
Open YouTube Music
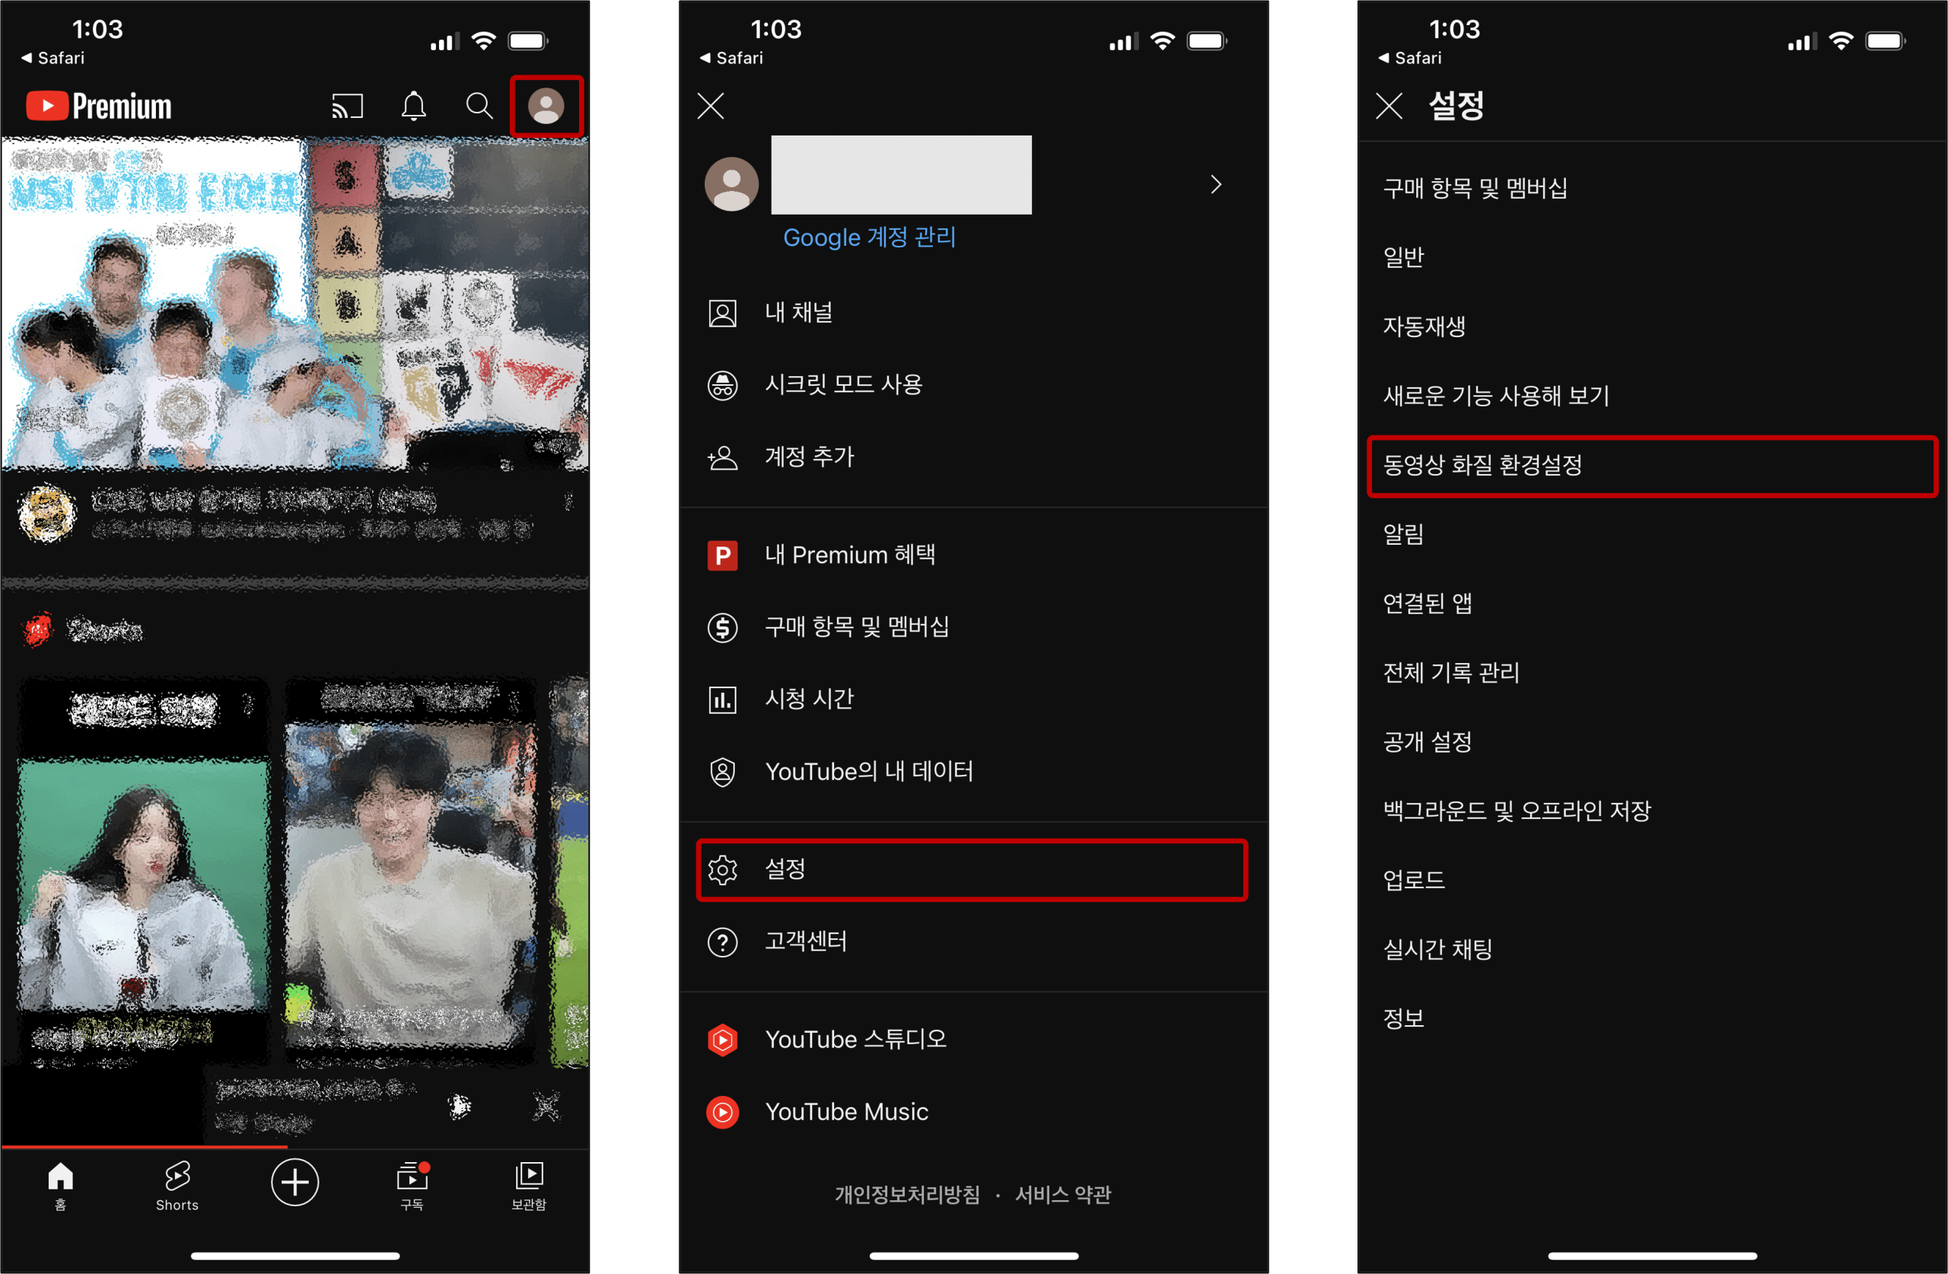973,1112
